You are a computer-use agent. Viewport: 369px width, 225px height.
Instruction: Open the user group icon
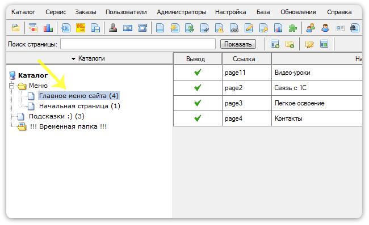click(x=311, y=28)
